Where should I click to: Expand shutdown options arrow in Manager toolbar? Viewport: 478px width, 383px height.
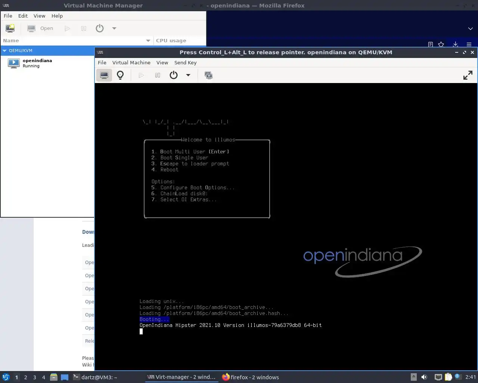point(114,28)
